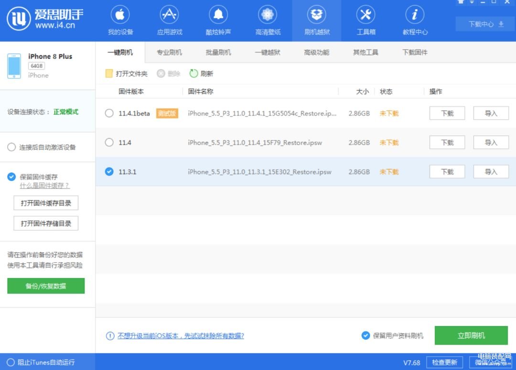Click the 打开文件夹 open folder icon
Screen dimensions: 516x370
click(x=109, y=74)
